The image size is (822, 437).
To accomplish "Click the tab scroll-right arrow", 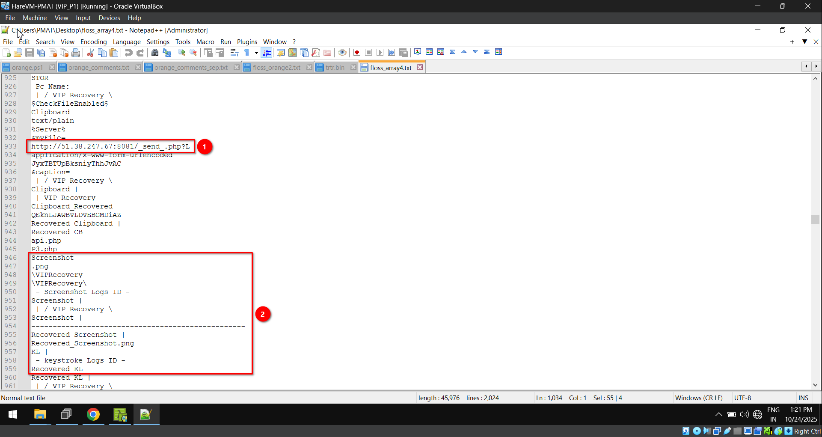I will point(816,66).
